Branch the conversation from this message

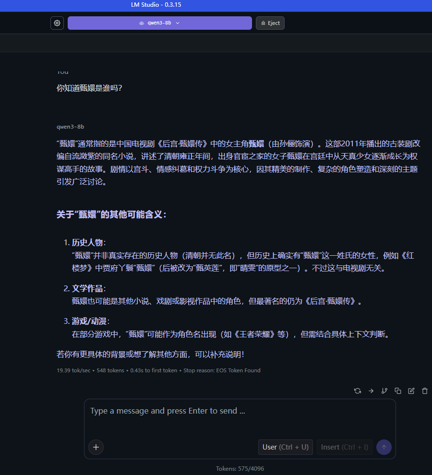tap(384, 391)
